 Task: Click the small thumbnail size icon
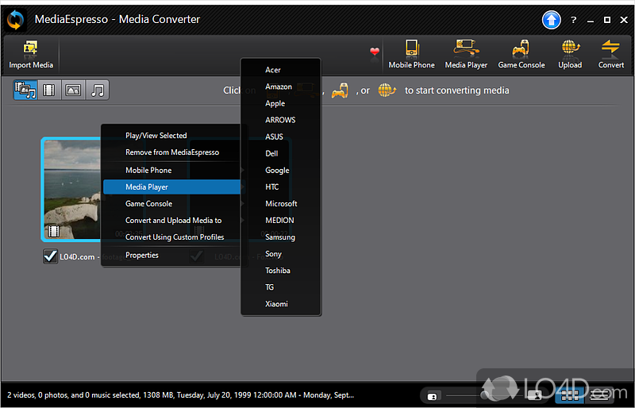click(432, 396)
